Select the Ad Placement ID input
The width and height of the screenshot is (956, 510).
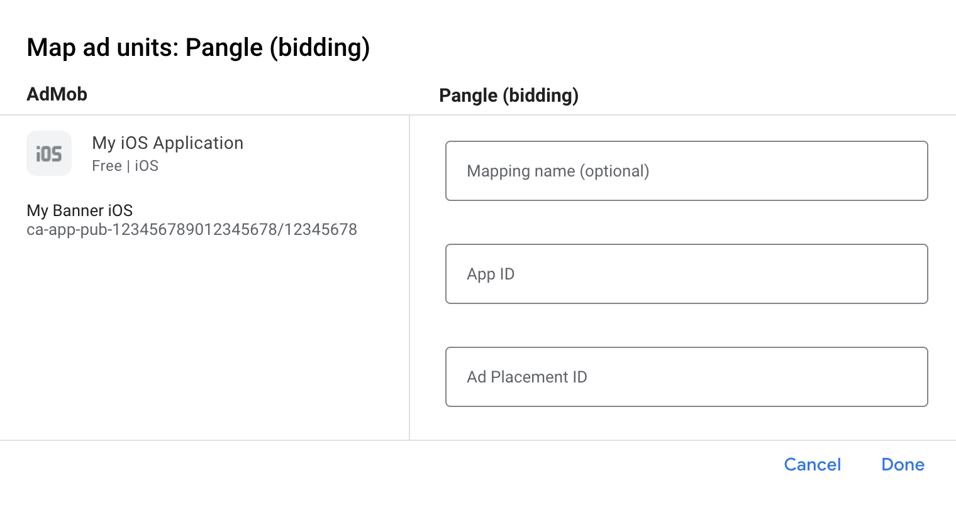point(686,377)
